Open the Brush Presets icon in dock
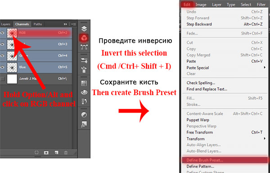This screenshot has height=173, width=270. [x=84, y=69]
